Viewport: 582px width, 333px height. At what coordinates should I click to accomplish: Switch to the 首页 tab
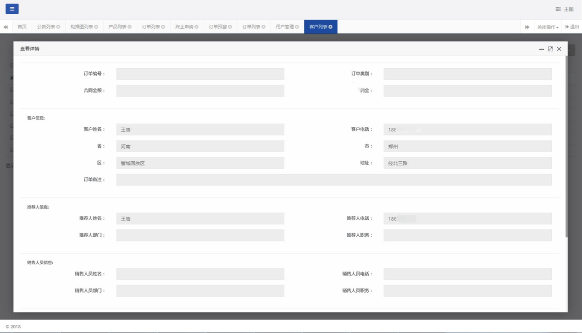click(22, 27)
